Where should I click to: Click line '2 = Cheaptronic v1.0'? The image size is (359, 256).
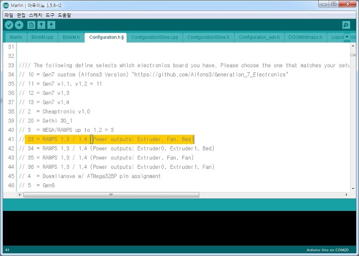[55, 111]
